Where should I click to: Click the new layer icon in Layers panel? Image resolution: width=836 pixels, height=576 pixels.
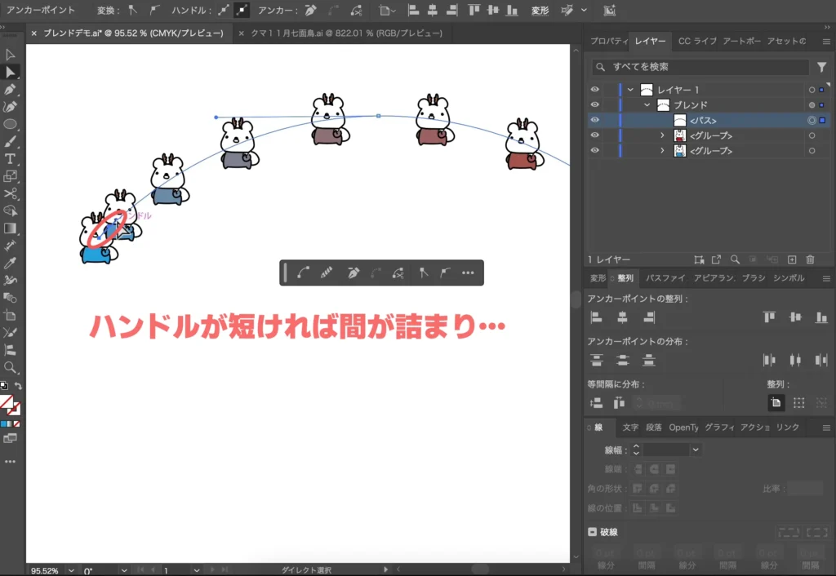pos(791,259)
